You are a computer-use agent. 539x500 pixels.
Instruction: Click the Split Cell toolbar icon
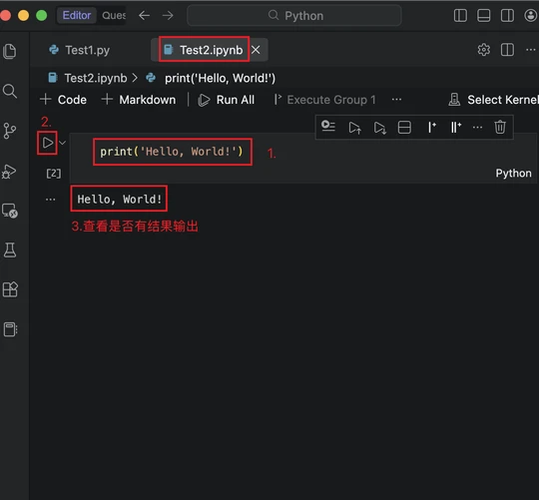click(x=404, y=128)
